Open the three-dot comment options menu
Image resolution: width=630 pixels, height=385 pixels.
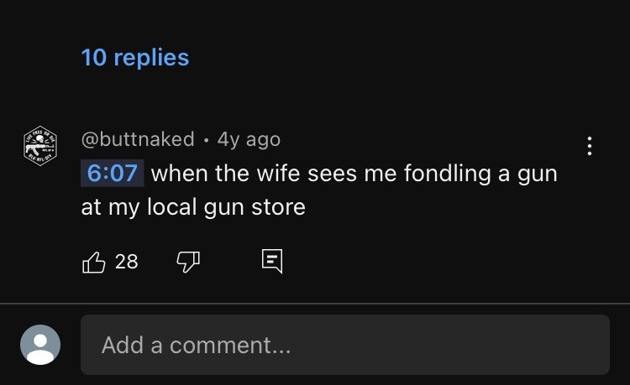coord(589,146)
